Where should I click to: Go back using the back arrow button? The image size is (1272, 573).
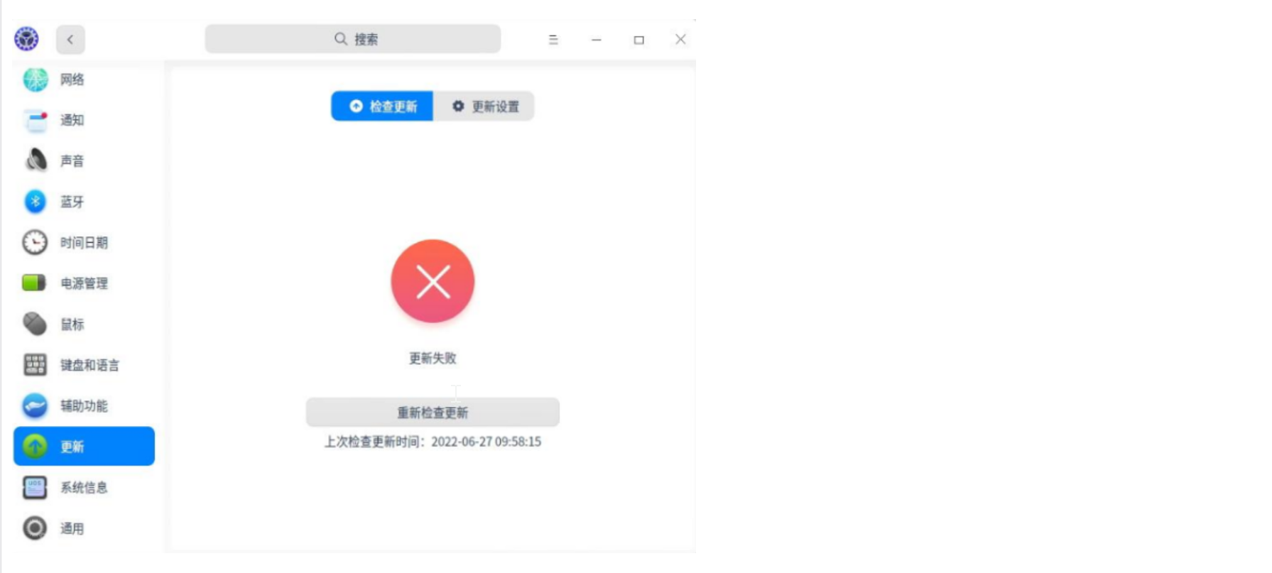70,40
